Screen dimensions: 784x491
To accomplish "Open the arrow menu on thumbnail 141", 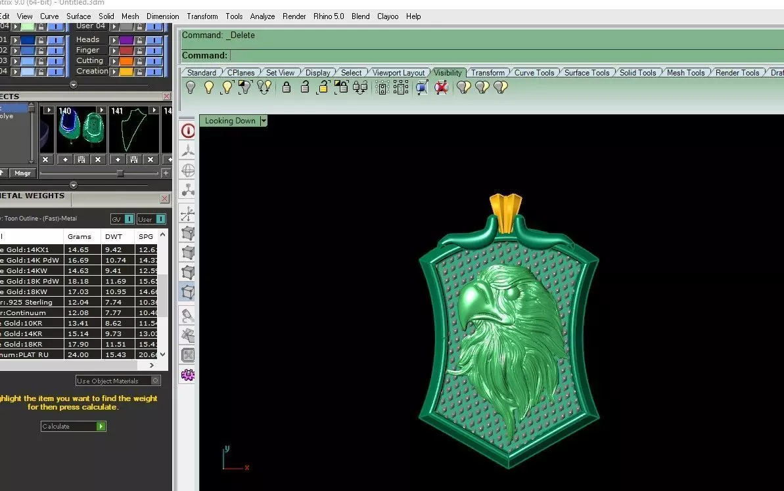I will 154,110.
